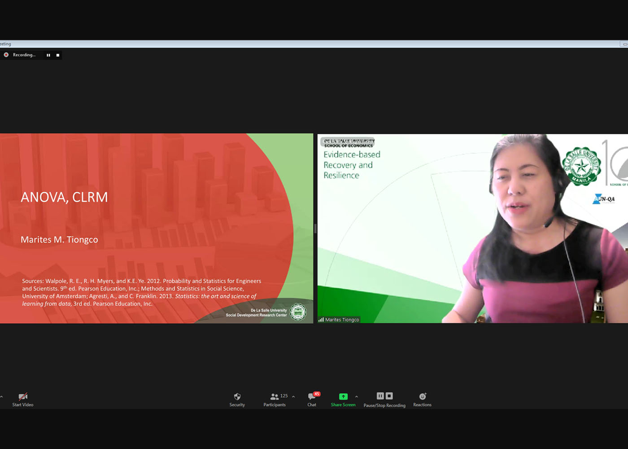Click the Pause/Stop Recording label

[x=384, y=405]
